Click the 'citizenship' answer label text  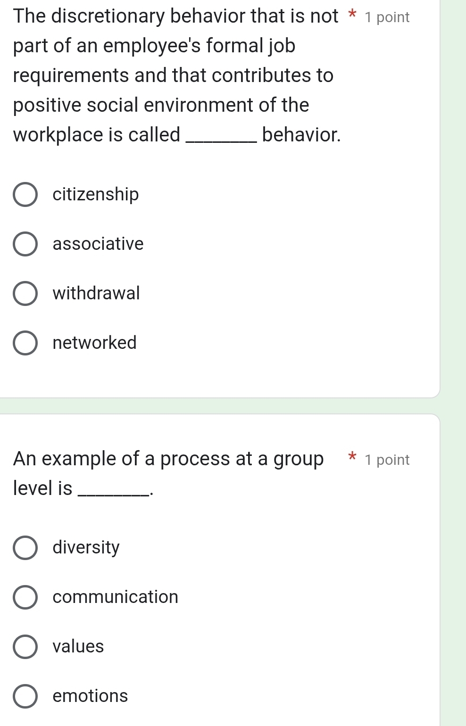[96, 194]
